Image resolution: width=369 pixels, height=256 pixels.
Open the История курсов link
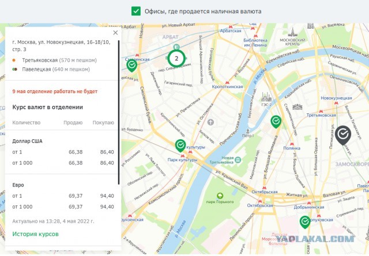(36, 234)
